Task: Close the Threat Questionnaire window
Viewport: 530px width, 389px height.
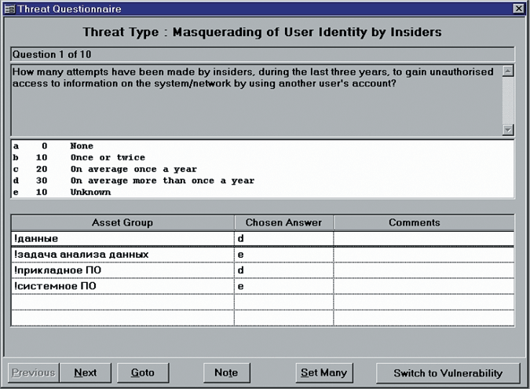Action: (x=519, y=7)
